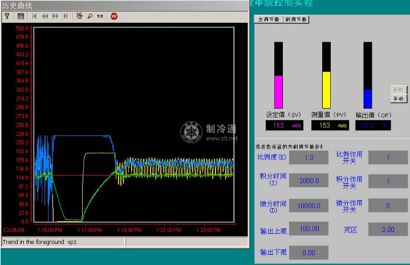410x265 pixels.
Task: Click the fast-forward double-arrow icon
Action: pos(55,16)
